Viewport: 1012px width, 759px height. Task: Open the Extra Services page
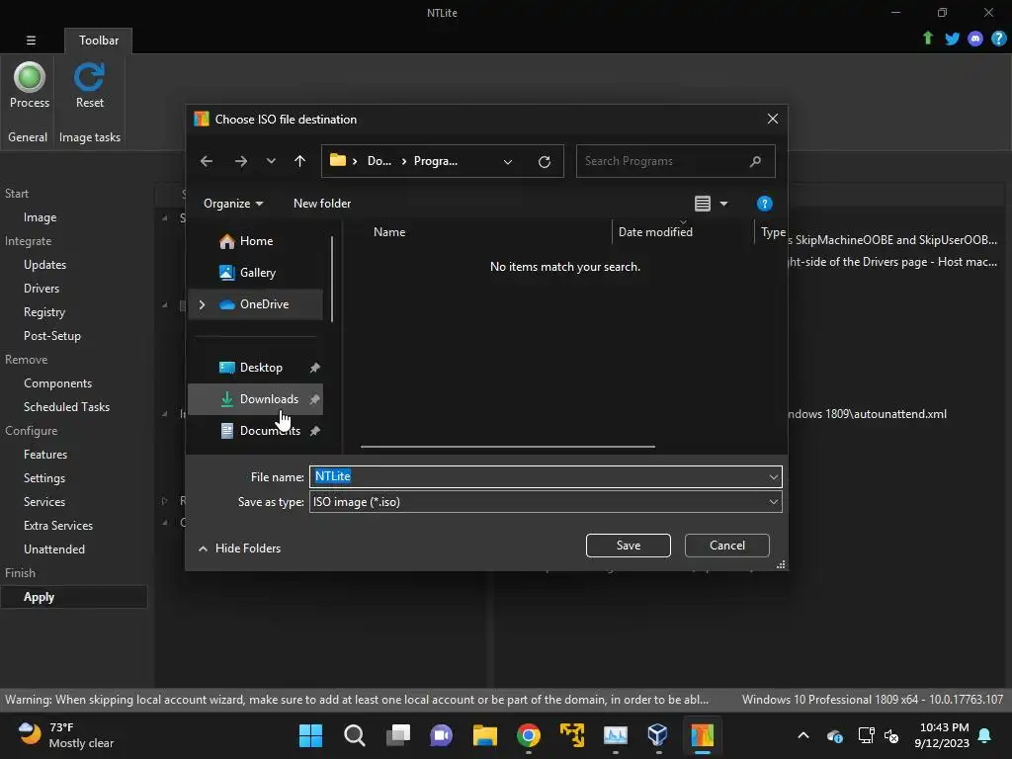pyautogui.click(x=58, y=526)
